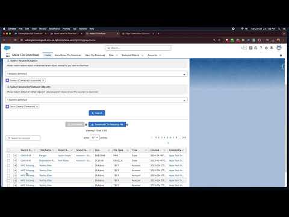Expand the PNG file row with plus icon

[x=15, y=156]
